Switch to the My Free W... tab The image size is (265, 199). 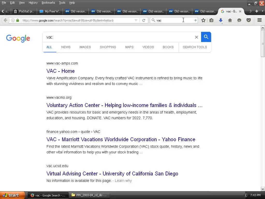point(50,11)
